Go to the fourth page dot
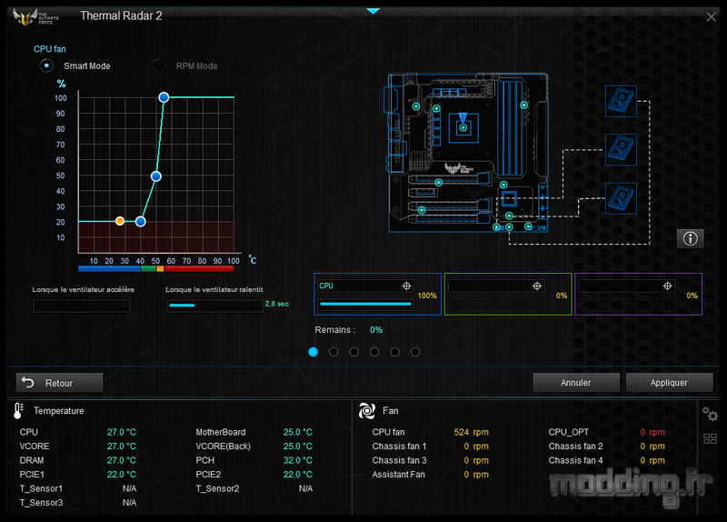This screenshot has width=727, height=522. pos(374,352)
